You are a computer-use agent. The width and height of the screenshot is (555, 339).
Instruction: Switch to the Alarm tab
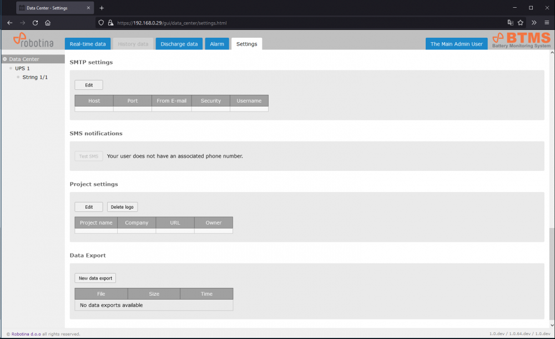pos(216,44)
